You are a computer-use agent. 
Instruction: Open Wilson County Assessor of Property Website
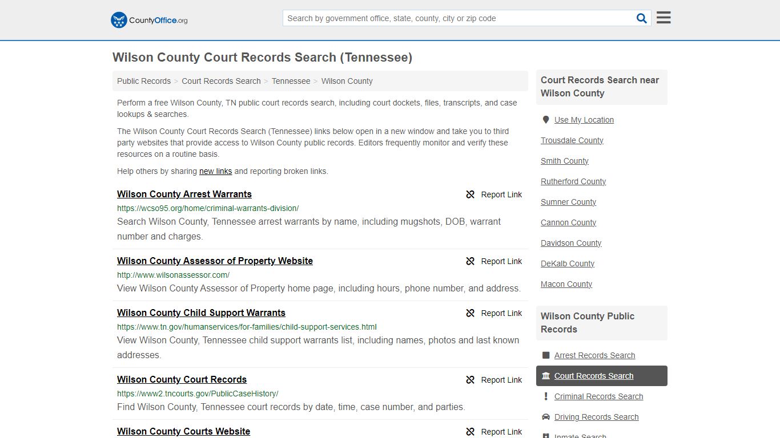tap(215, 261)
